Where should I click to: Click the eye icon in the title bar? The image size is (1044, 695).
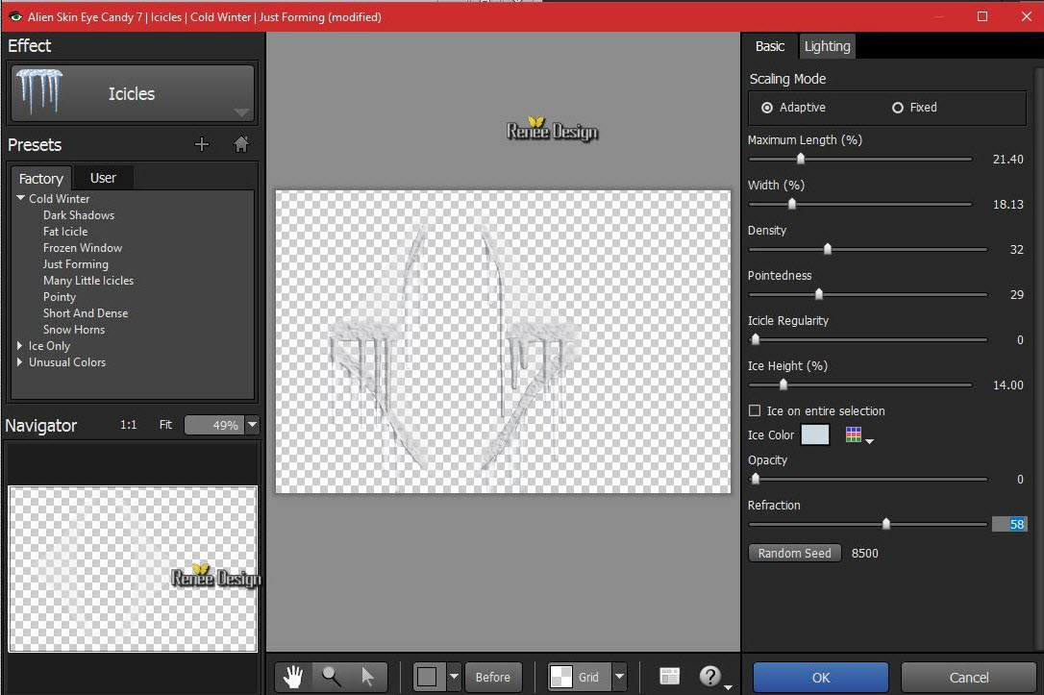click(x=14, y=16)
